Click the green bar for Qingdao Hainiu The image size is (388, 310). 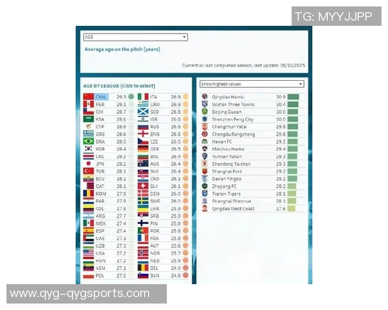pyautogui.click(x=293, y=97)
